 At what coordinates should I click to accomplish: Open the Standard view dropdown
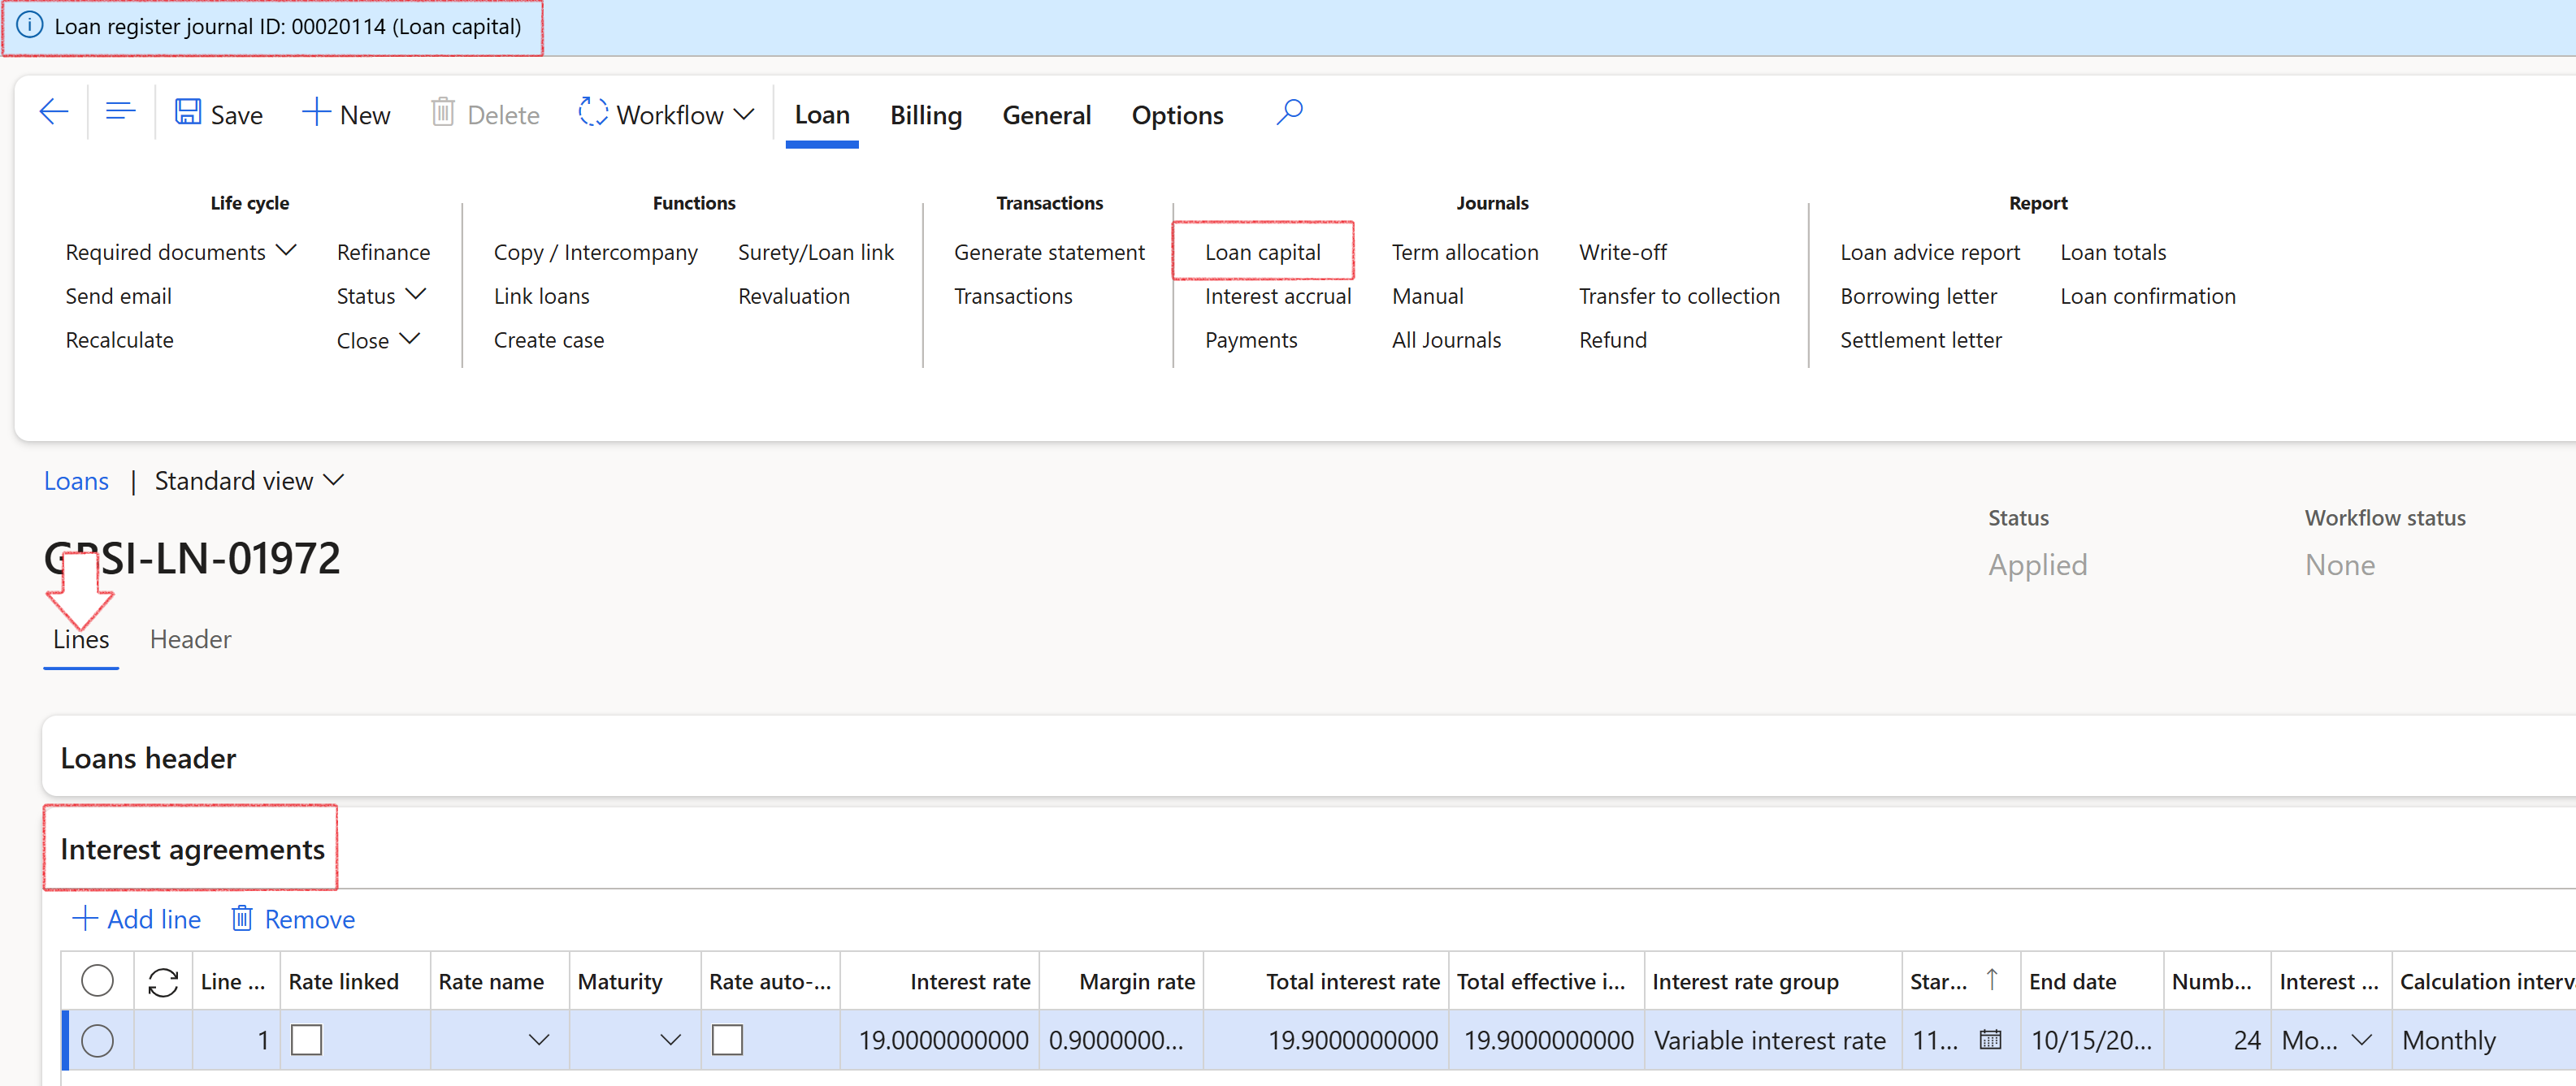point(249,481)
